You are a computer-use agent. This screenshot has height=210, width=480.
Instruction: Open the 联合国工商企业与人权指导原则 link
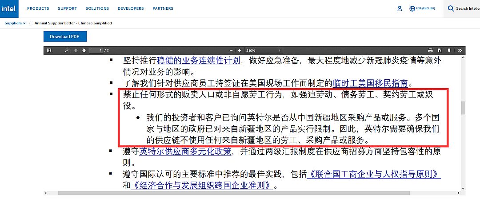click(374, 174)
